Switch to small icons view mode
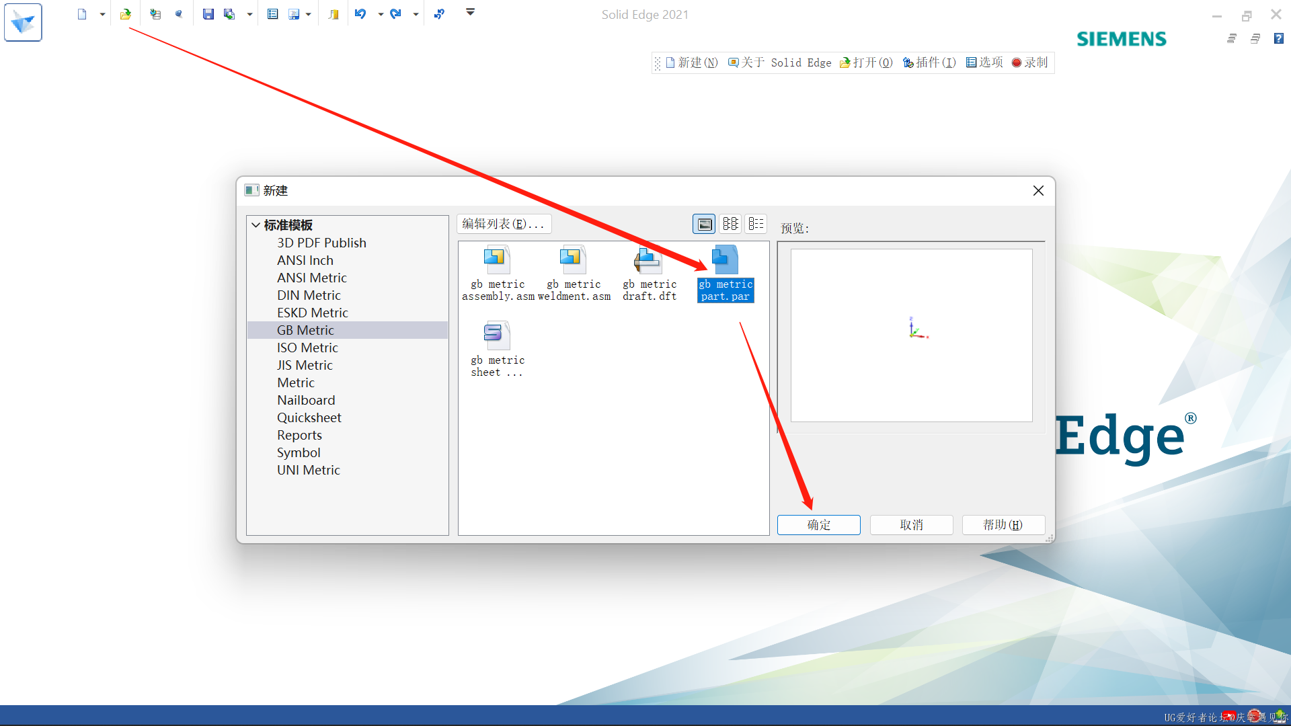The height and width of the screenshot is (726, 1291). (730, 224)
